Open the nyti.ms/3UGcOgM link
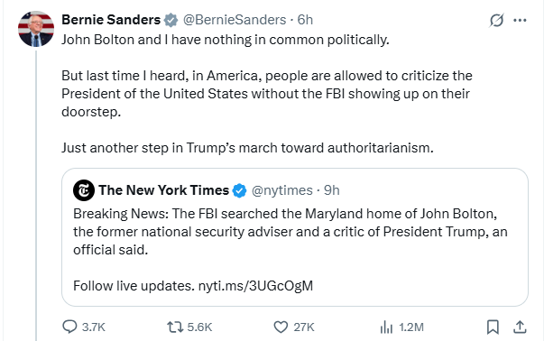The width and height of the screenshot is (544, 341). 255,286
